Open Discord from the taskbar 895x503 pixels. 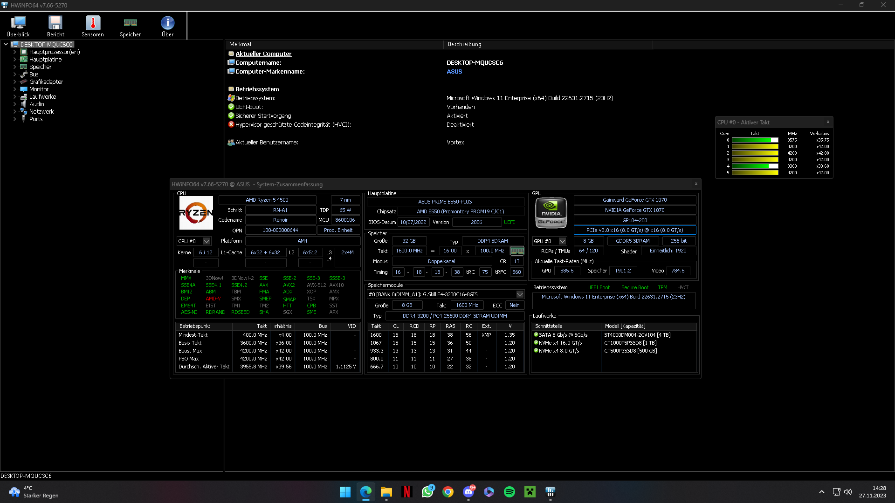pyautogui.click(x=468, y=492)
